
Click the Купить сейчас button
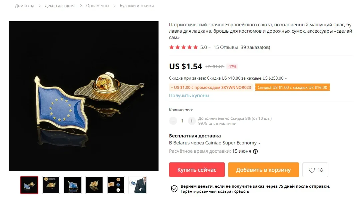[x=197, y=170]
